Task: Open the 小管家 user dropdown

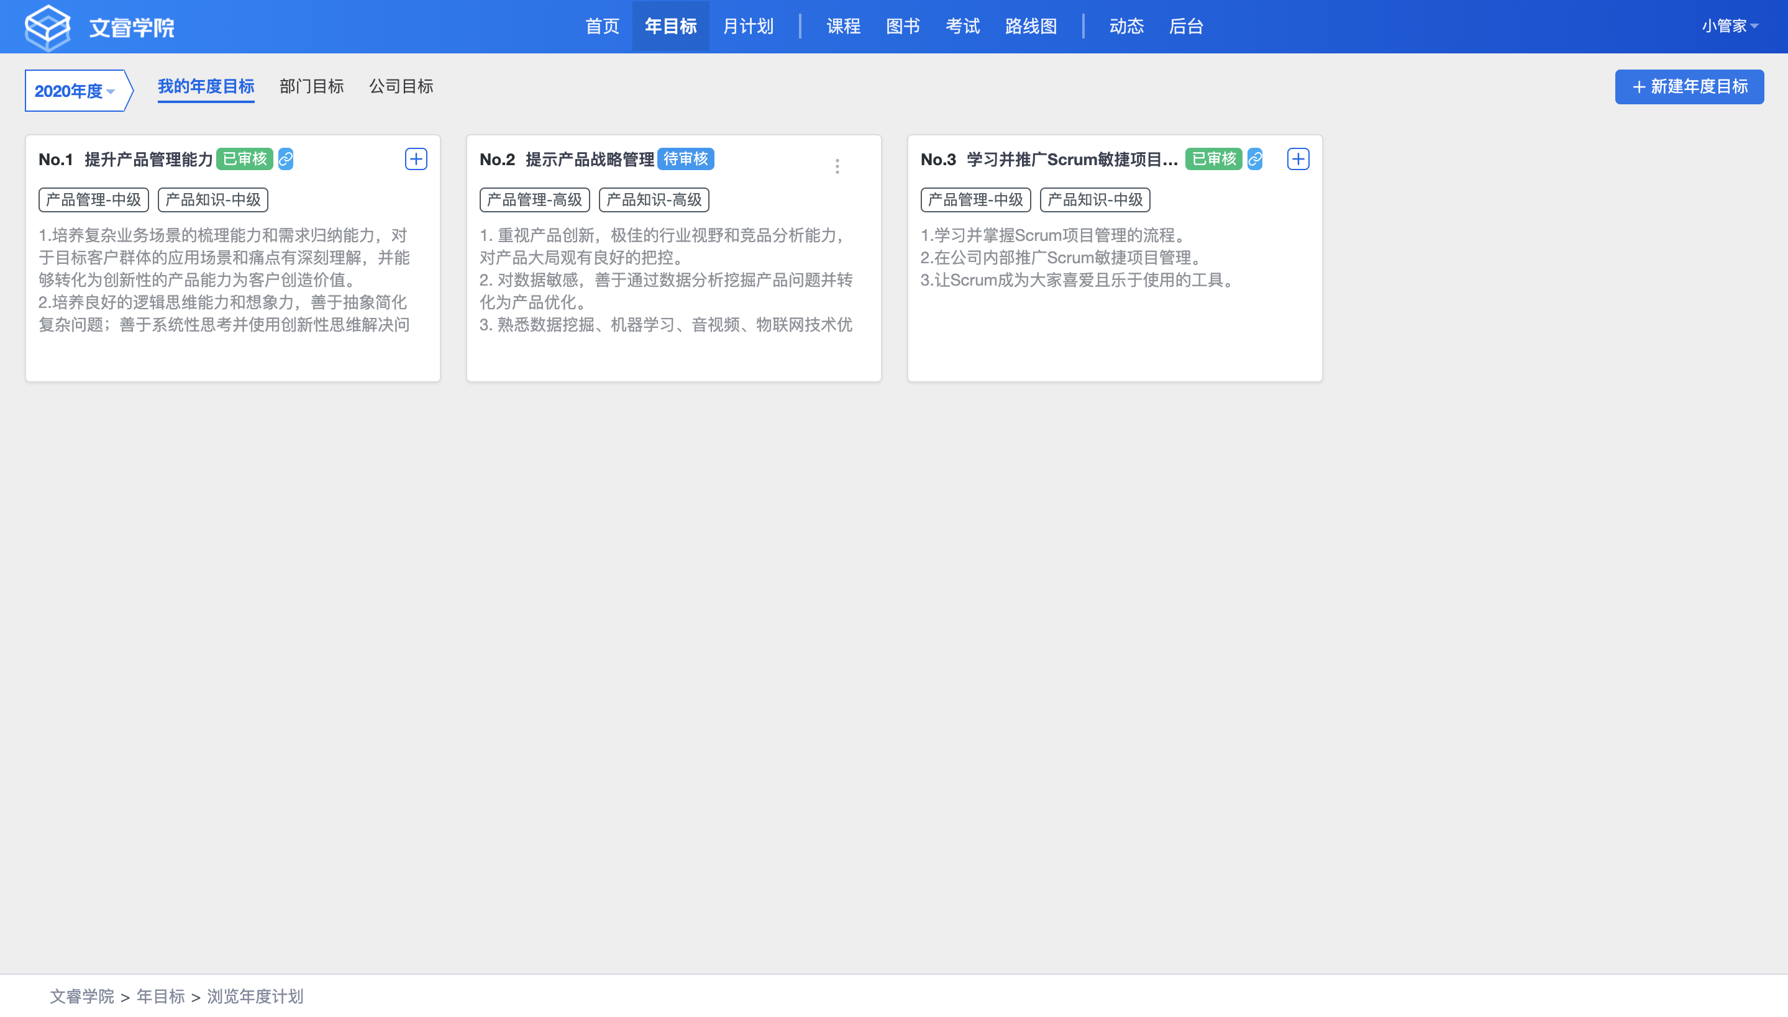Action: point(1728,27)
